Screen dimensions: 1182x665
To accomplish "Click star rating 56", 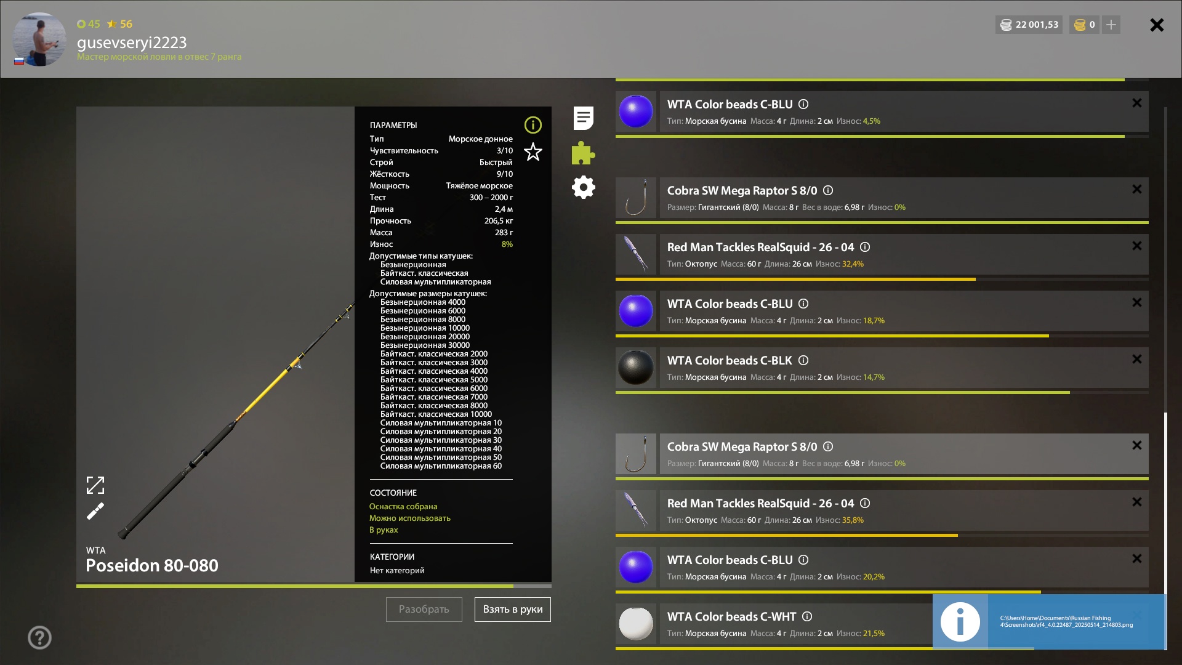I will point(119,24).
